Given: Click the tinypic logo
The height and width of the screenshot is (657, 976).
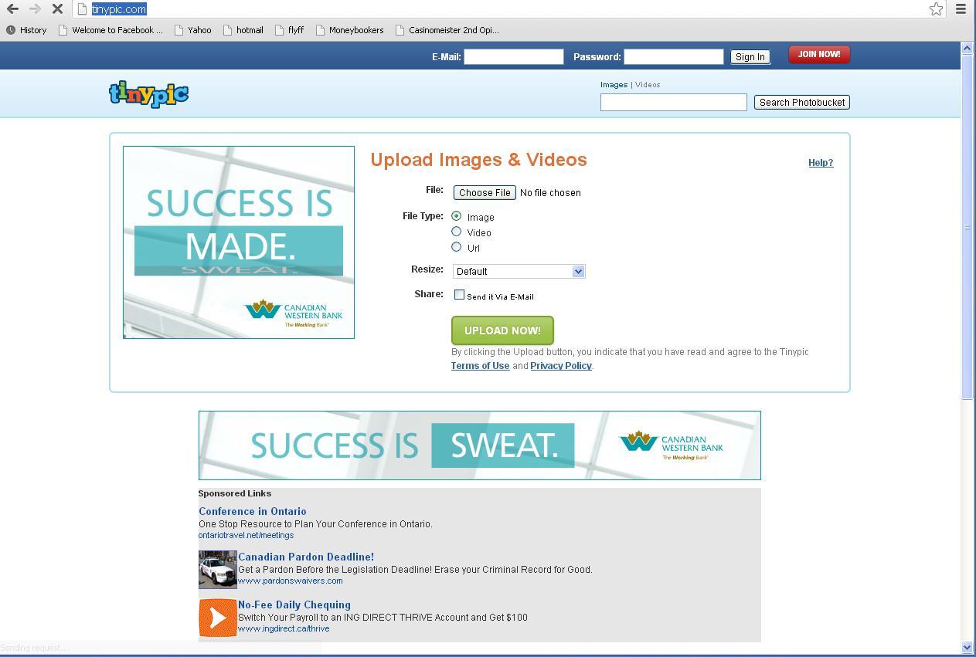Looking at the screenshot, I should [148, 94].
